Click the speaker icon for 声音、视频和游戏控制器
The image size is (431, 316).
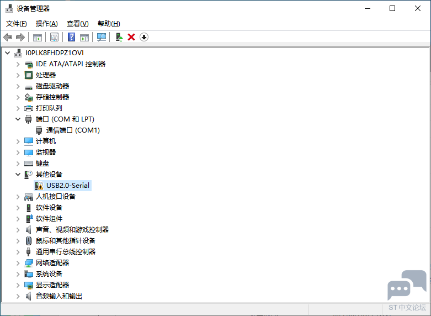(29, 230)
